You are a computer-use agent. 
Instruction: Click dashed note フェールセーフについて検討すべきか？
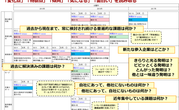(105, 71)
